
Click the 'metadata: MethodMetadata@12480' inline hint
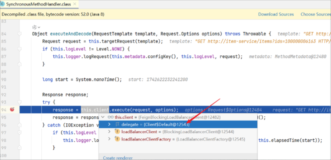point(288,57)
